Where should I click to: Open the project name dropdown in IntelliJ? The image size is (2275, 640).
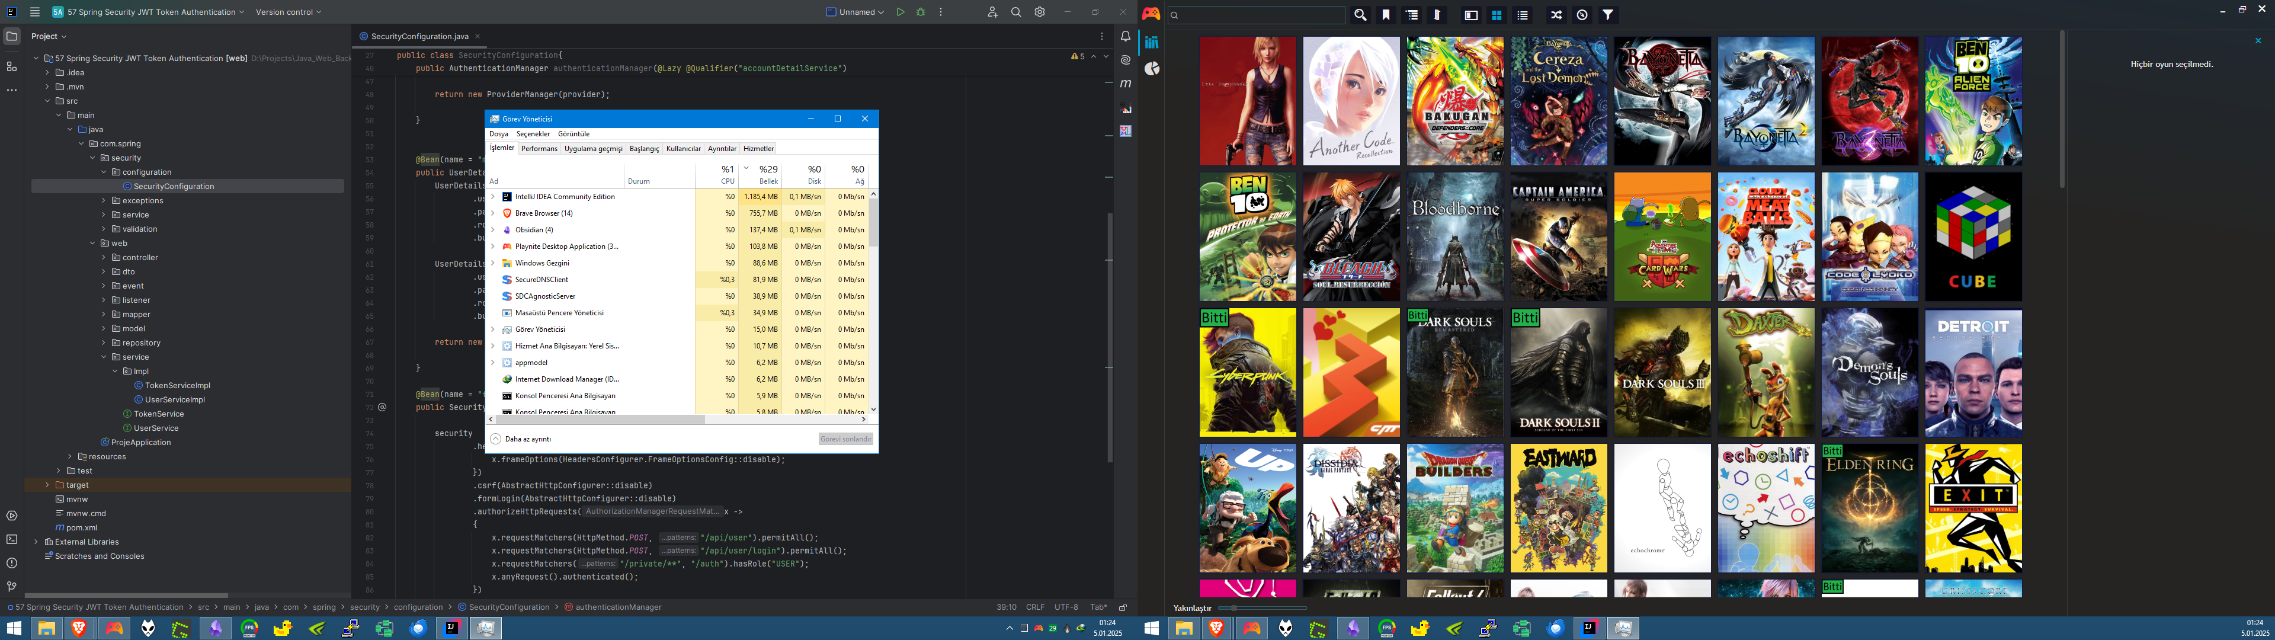[148, 12]
